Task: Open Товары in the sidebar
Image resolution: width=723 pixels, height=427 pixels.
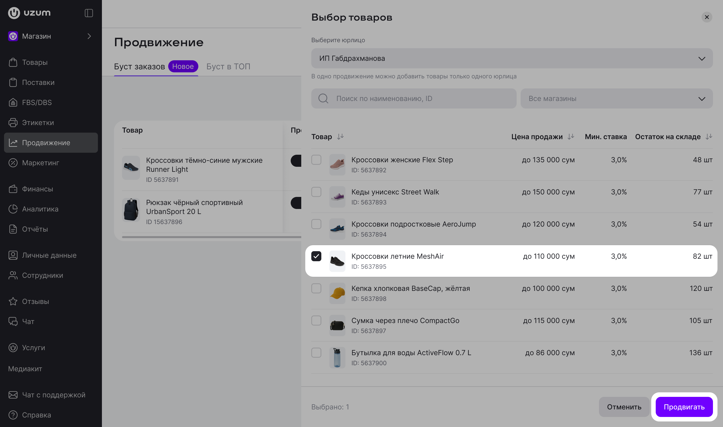Action: click(x=51, y=62)
